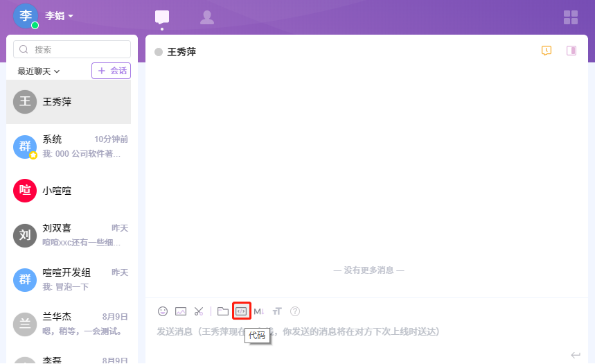Switch to the contacts tab
This screenshot has width=595, height=364.
point(206,17)
